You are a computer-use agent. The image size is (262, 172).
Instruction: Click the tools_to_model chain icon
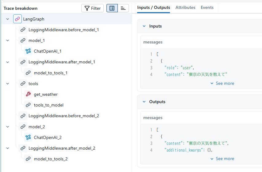click(28, 105)
